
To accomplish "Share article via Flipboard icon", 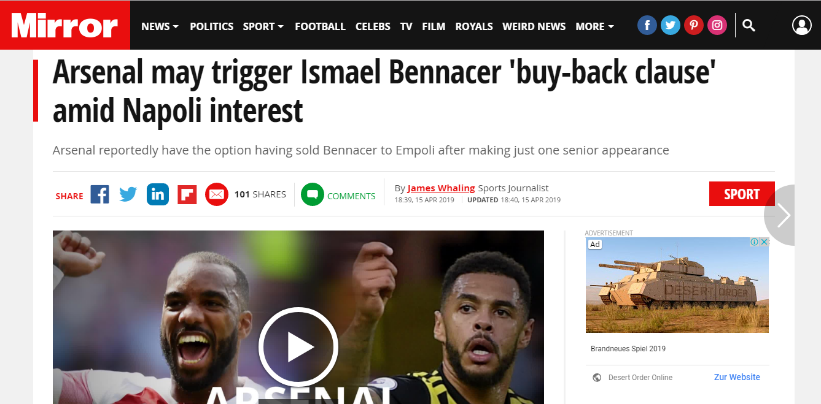I will (187, 194).
